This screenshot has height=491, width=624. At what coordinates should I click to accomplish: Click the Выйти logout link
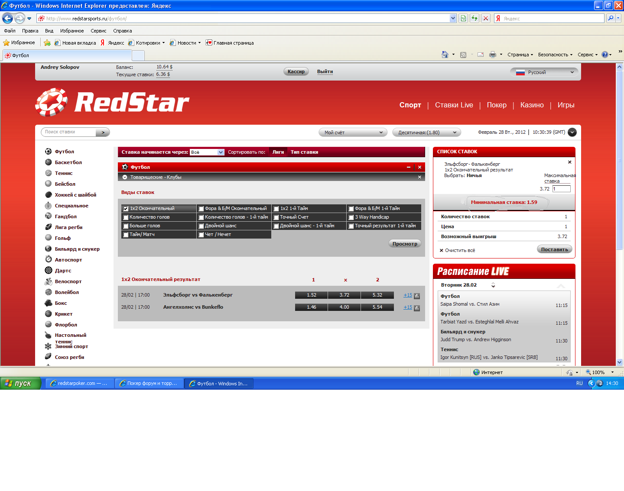(325, 71)
